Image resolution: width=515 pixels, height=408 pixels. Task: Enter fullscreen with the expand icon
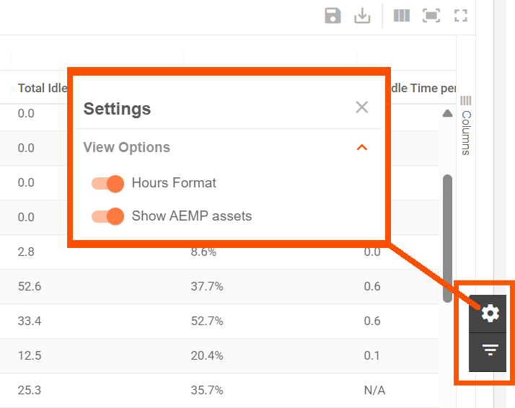460,16
